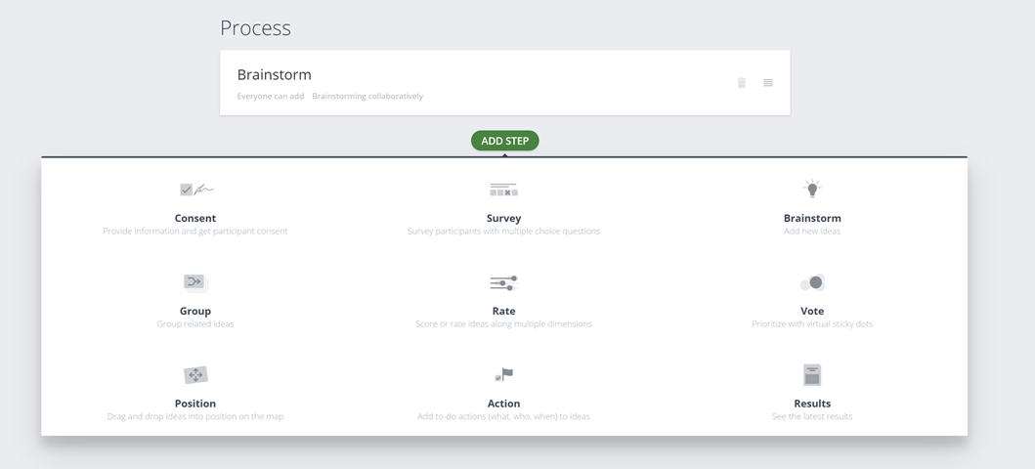Select the Action flag icon
The width and height of the screenshot is (1035, 469).
pos(503,374)
